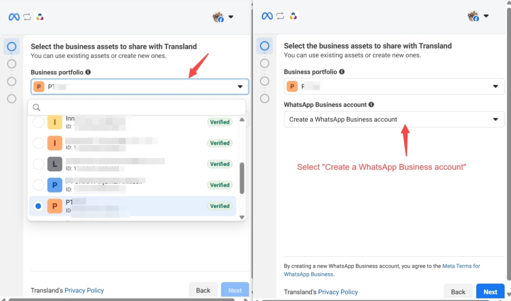Image resolution: width=511 pixels, height=301 pixels.
Task: Click second step indicator in left panel sidebar
Action: (x=12, y=64)
